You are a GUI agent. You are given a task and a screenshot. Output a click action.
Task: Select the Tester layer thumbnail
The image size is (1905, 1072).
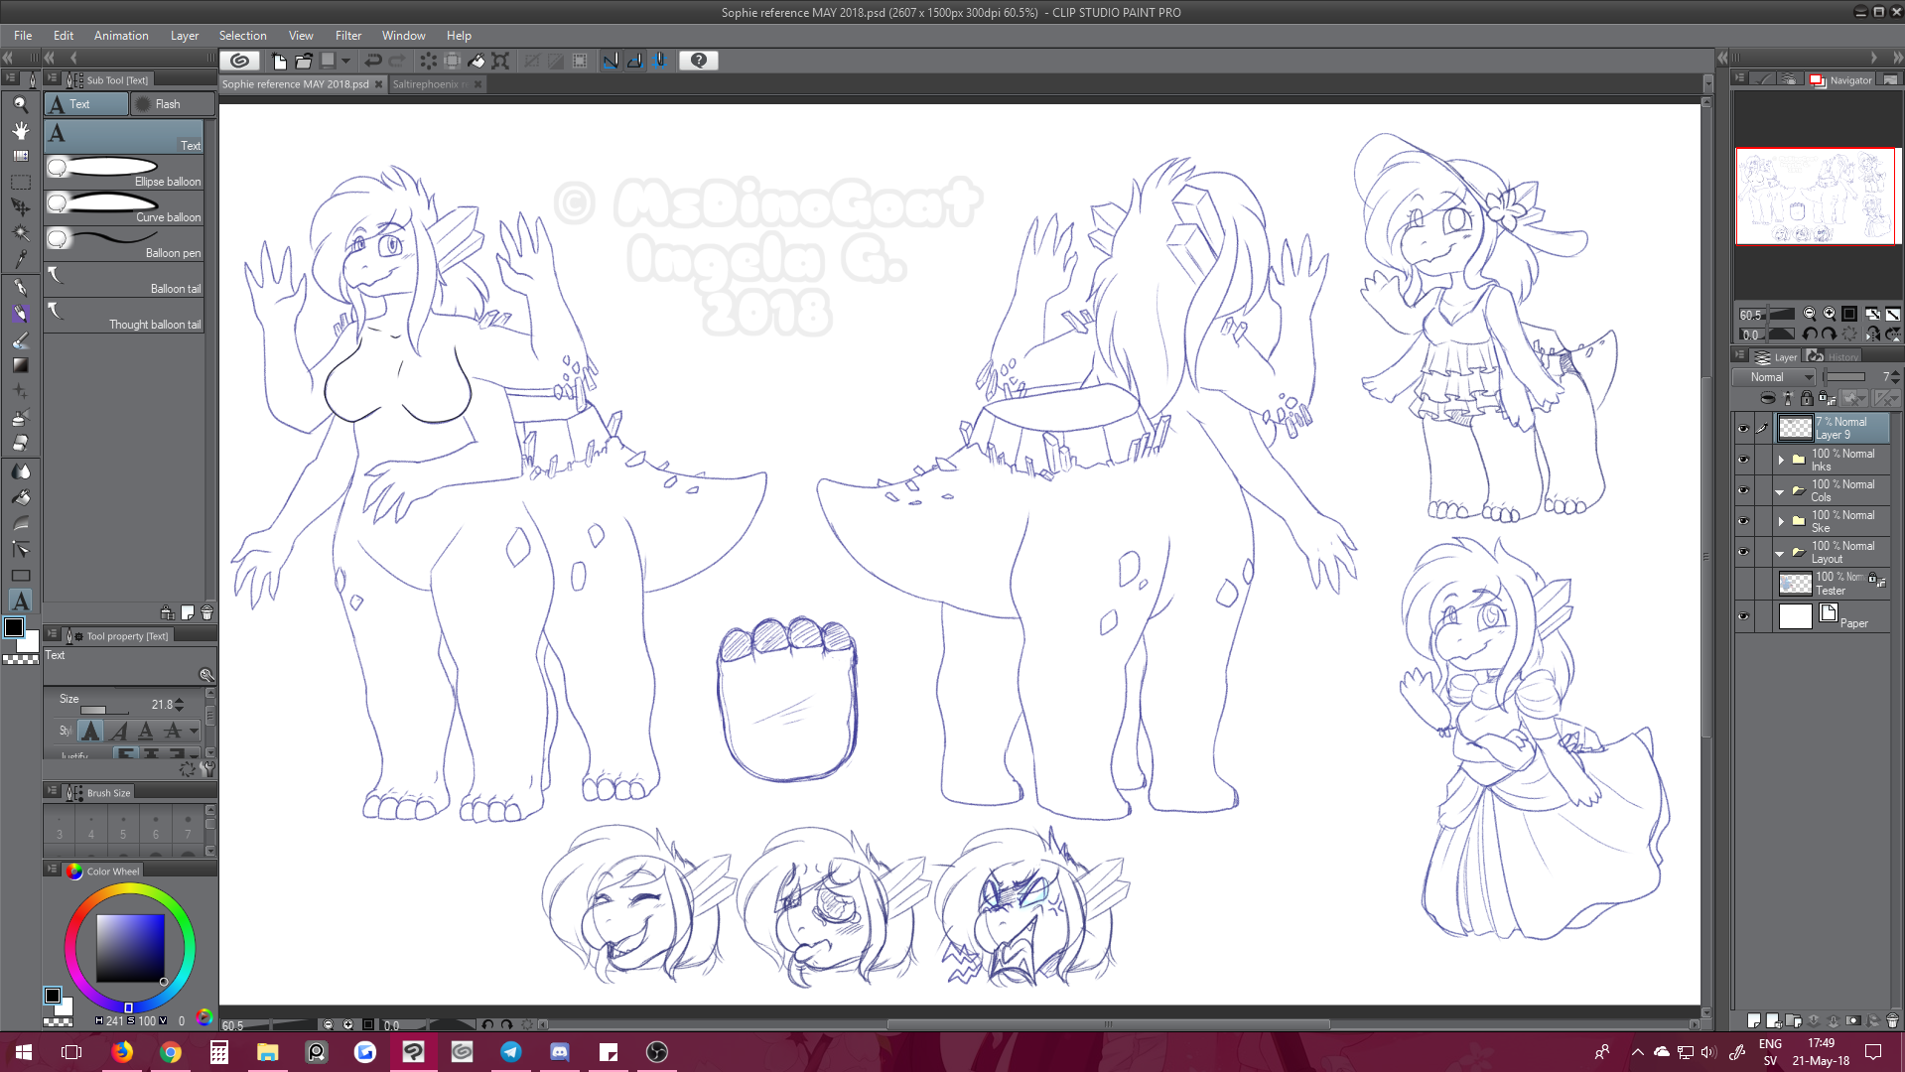point(1795,584)
